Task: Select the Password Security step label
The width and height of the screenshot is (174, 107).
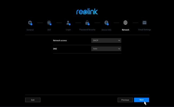Action: [x=87, y=30]
